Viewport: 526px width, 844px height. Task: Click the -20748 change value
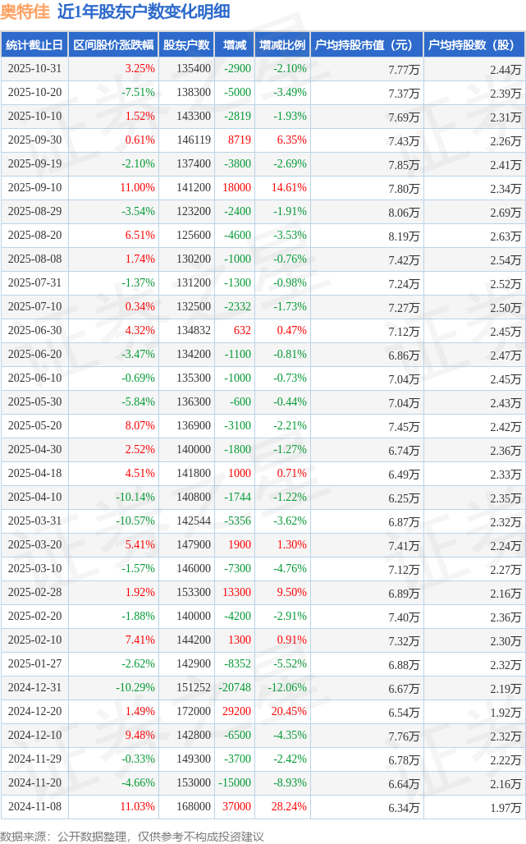click(234, 688)
